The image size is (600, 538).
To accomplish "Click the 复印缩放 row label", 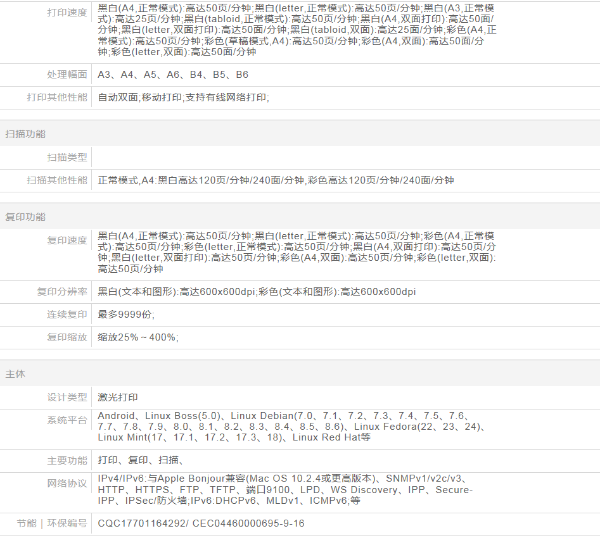I will tap(67, 337).
